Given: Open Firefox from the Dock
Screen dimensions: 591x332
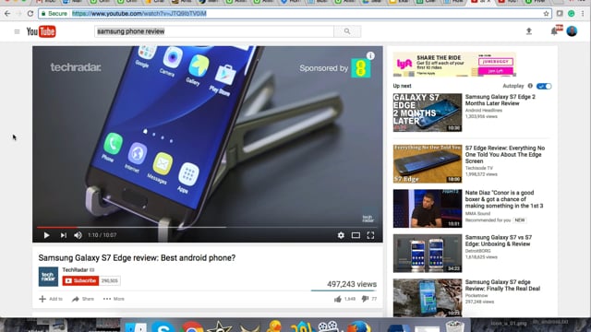Looking at the screenshot, I should click(x=359, y=326).
